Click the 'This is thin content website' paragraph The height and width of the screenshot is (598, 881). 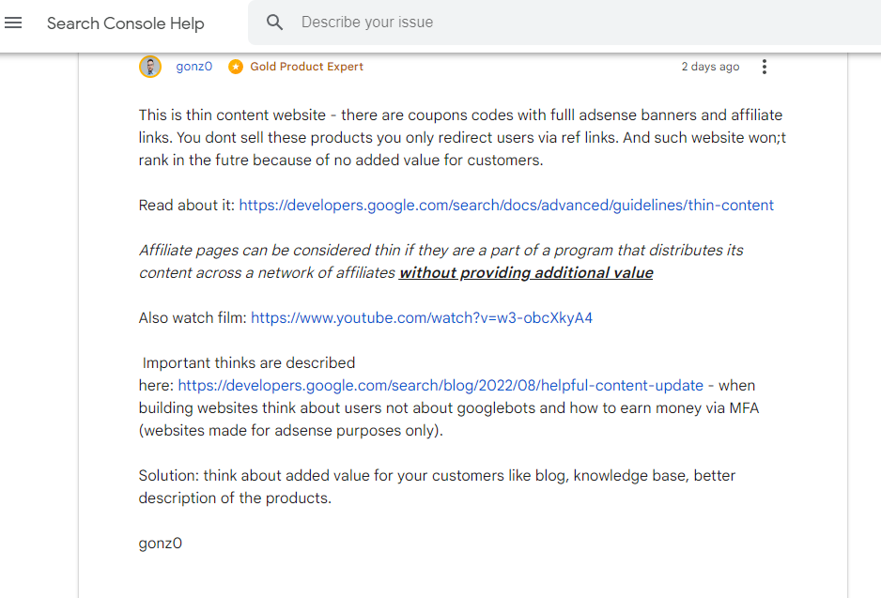[x=462, y=138]
